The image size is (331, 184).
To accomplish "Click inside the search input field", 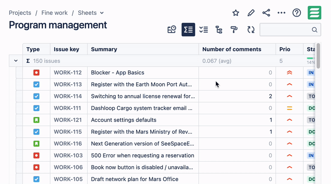I will click(x=285, y=30).
